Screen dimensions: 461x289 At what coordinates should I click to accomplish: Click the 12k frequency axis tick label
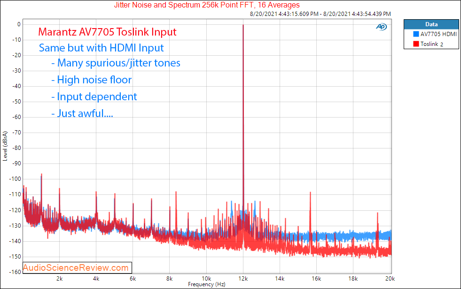pos(243,279)
